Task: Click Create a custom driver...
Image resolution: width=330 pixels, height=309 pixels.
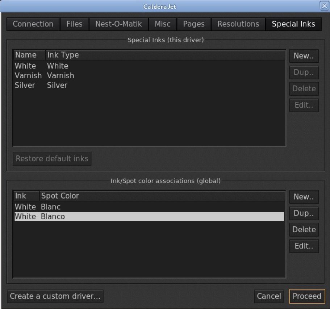Action: (x=55, y=296)
